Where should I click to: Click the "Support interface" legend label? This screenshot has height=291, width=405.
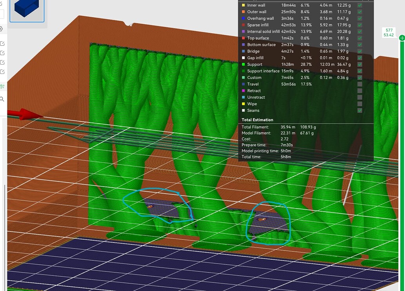pos(263,71)
